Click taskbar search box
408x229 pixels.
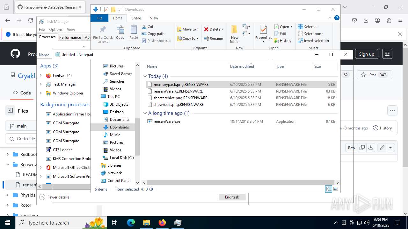pyautogui.click(x=61, y=223)
